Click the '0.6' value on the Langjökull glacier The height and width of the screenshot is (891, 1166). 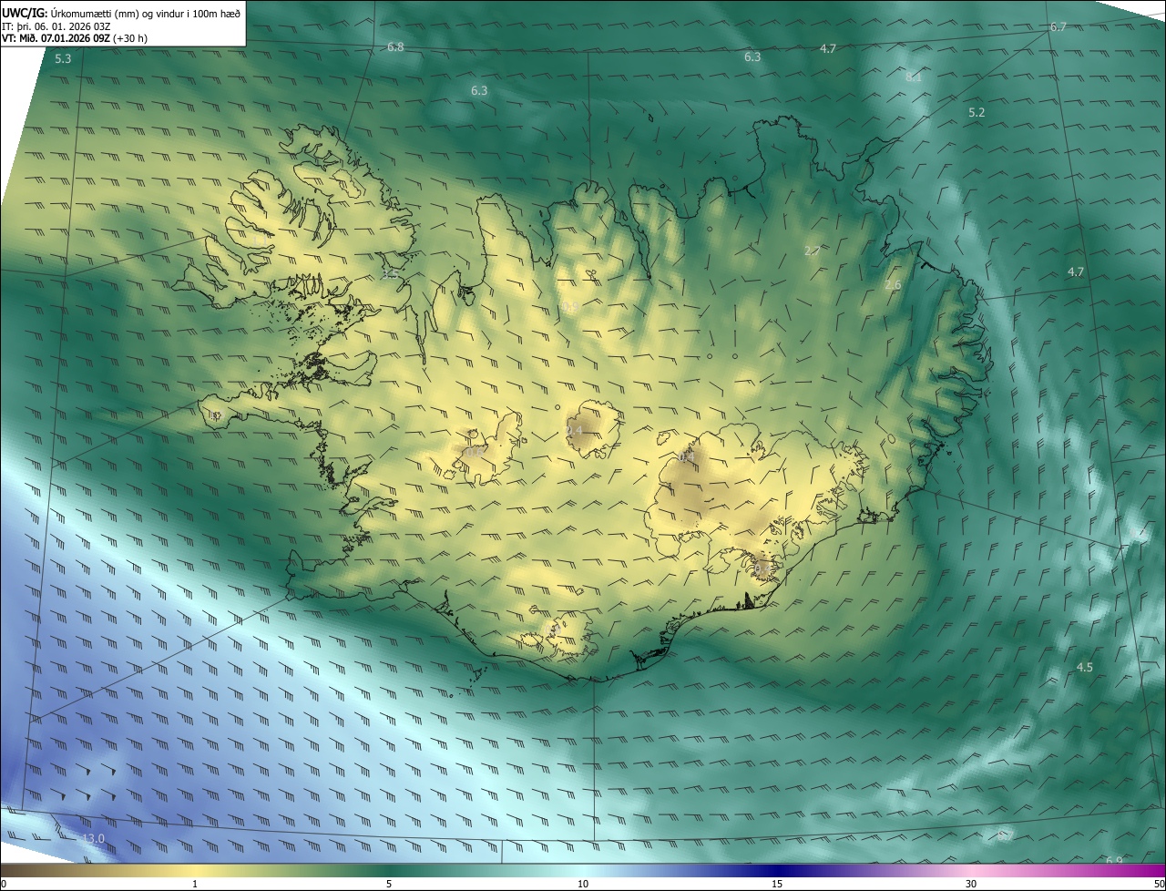[474, 452]
